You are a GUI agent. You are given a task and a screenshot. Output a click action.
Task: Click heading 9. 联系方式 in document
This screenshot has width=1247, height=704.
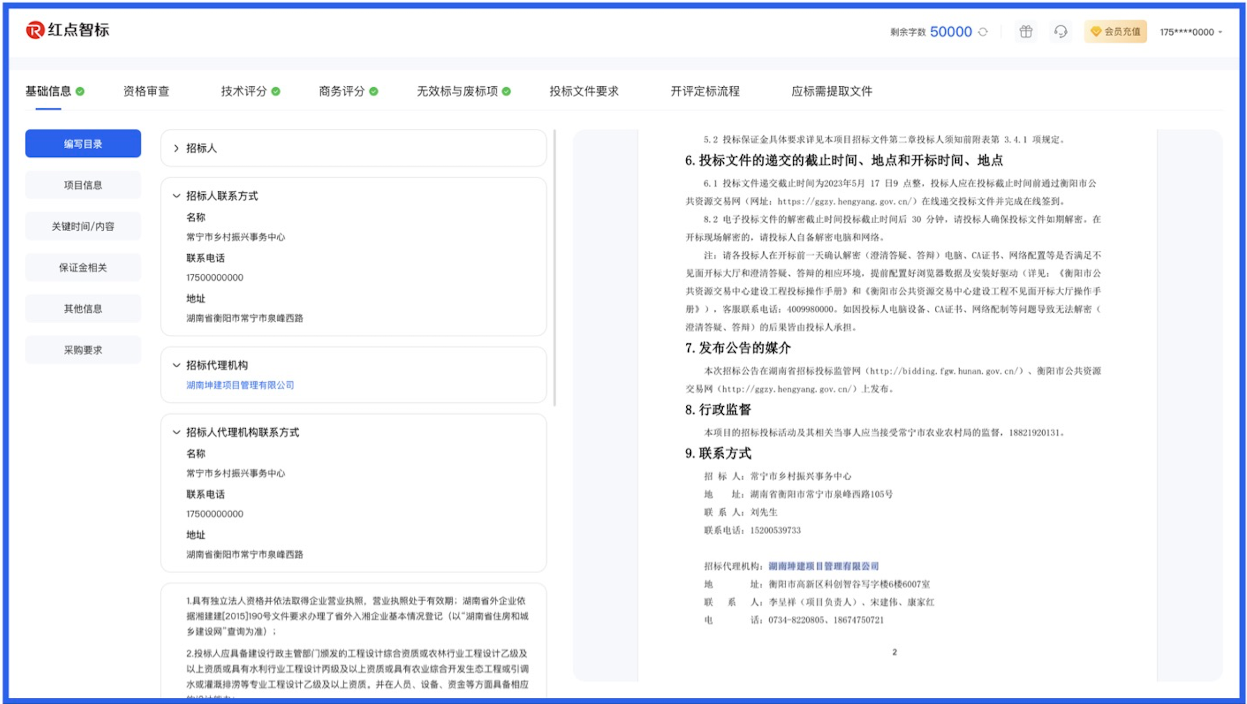click(718, 453)
